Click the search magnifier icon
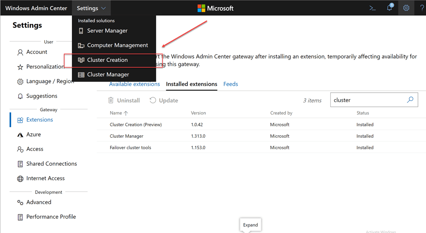This screenshot has height=233, width=426. 410,100
